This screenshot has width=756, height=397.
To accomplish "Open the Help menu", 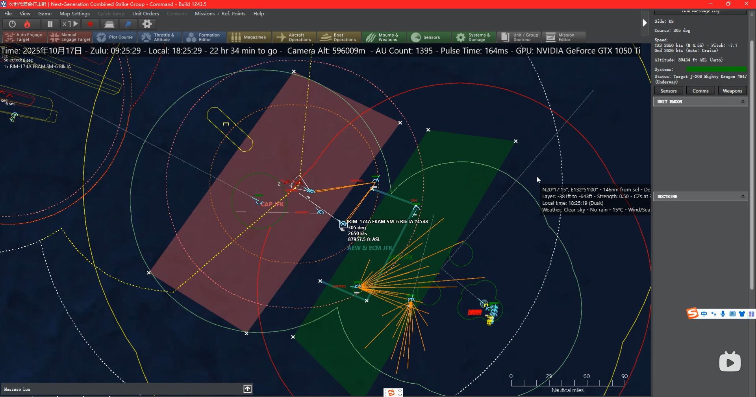I will click(x=259, y=13).
